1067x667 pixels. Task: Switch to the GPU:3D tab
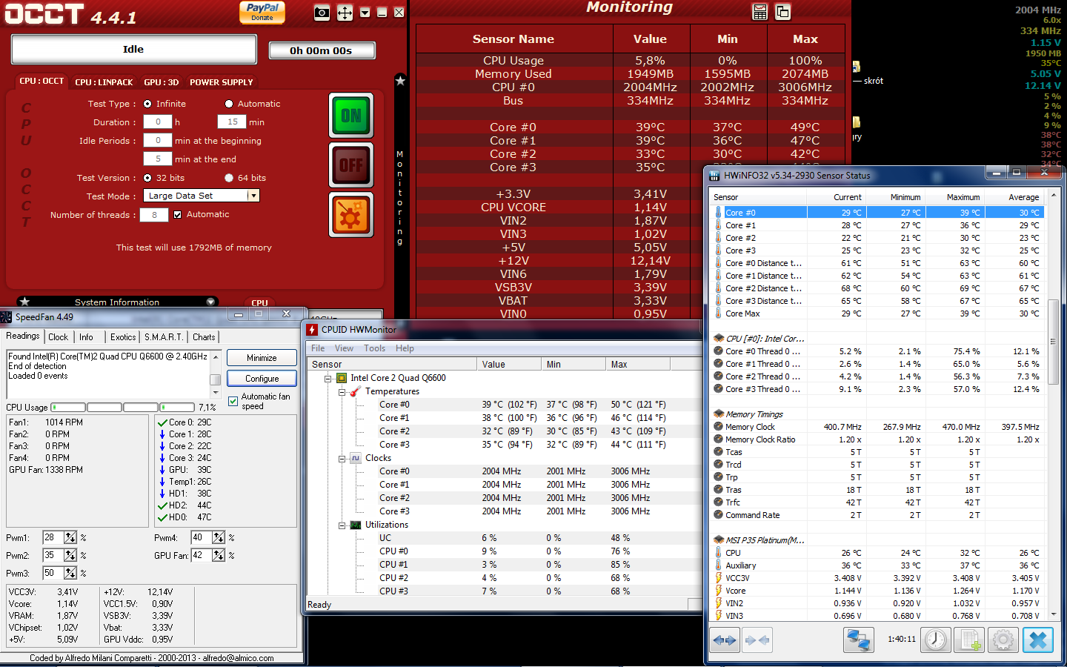[162, 82]
